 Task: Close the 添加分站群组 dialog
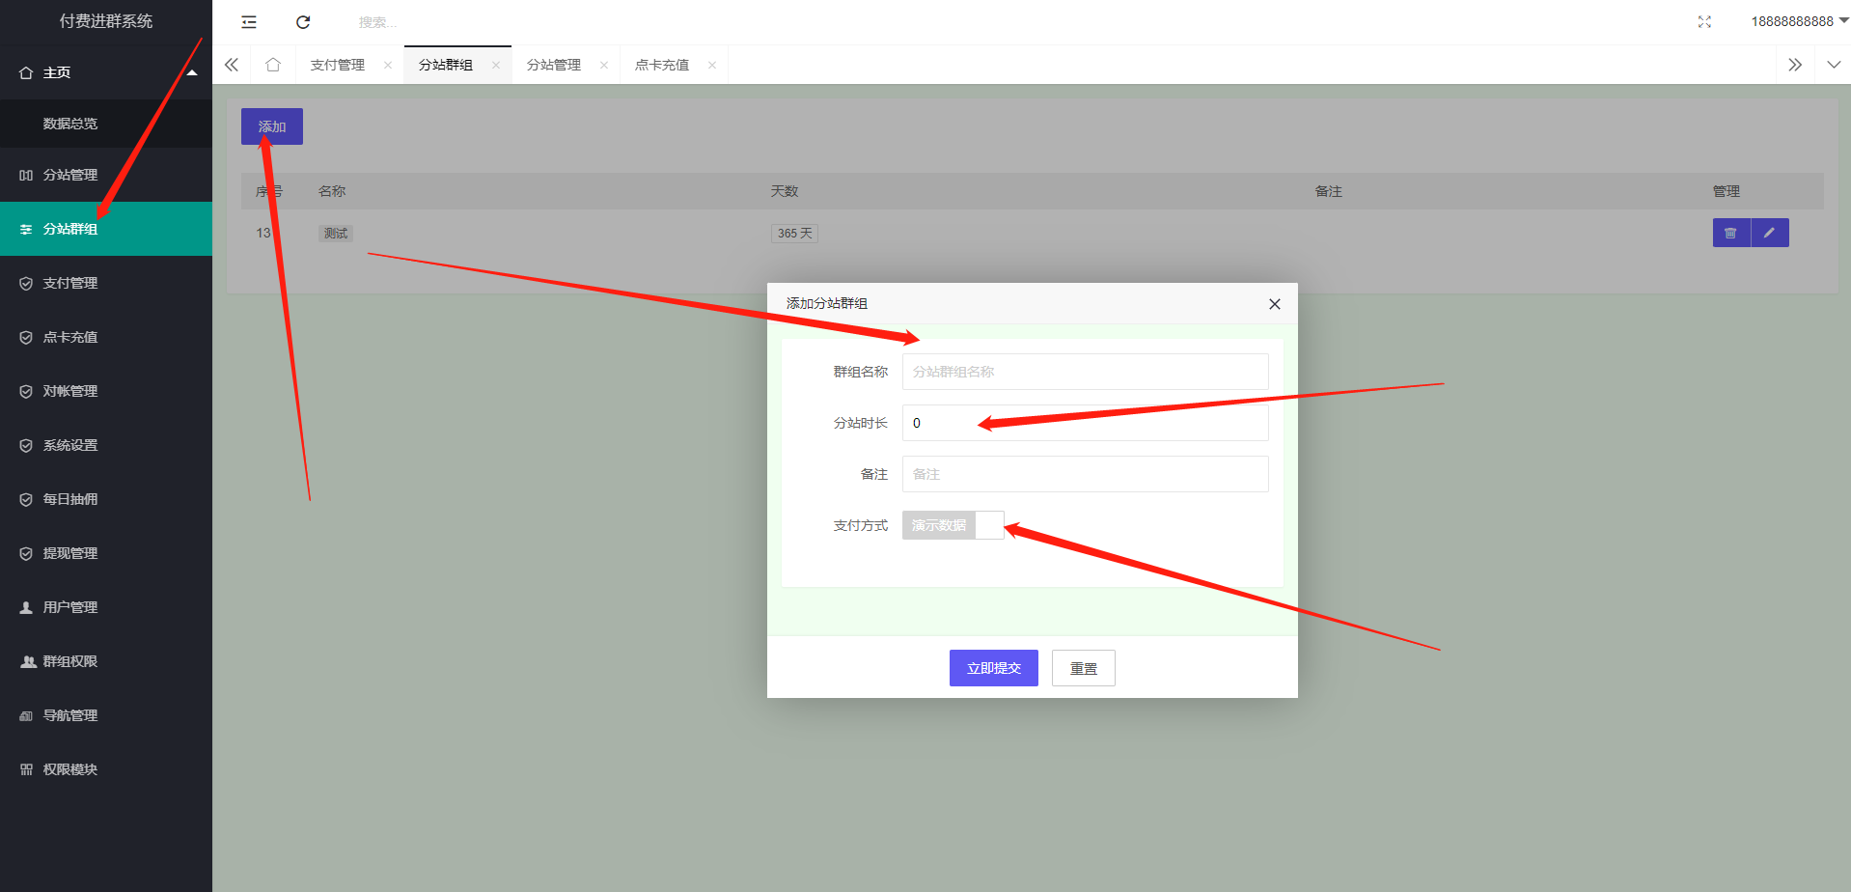1274,304
